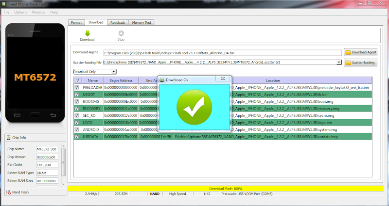Image resolution: width=389 pixels, height=206 pixels.
Task: Click the Stop icon
Action: [x=121, y=33]
